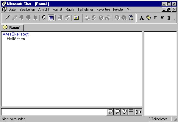Open the Fenster menu

tap(118, 10)
